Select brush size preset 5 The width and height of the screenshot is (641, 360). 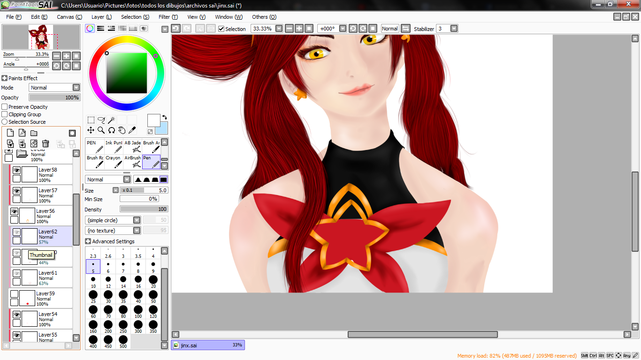click(93, 267)
